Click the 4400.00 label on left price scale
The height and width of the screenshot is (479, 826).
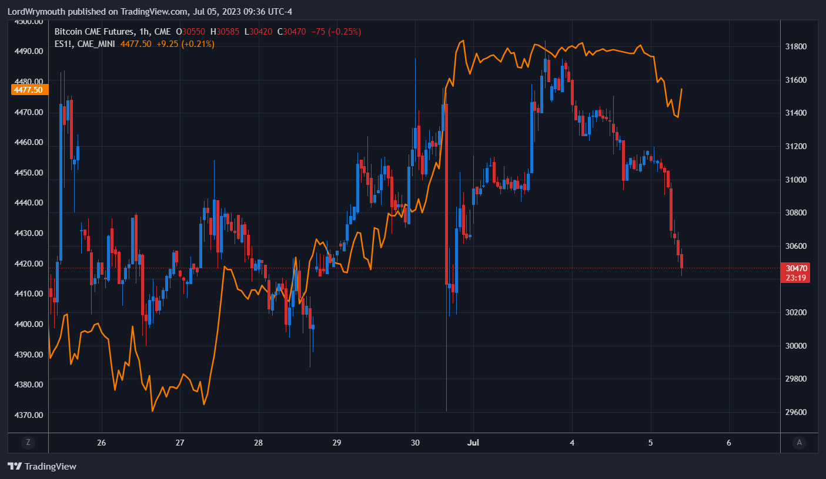tap(29, 324)
